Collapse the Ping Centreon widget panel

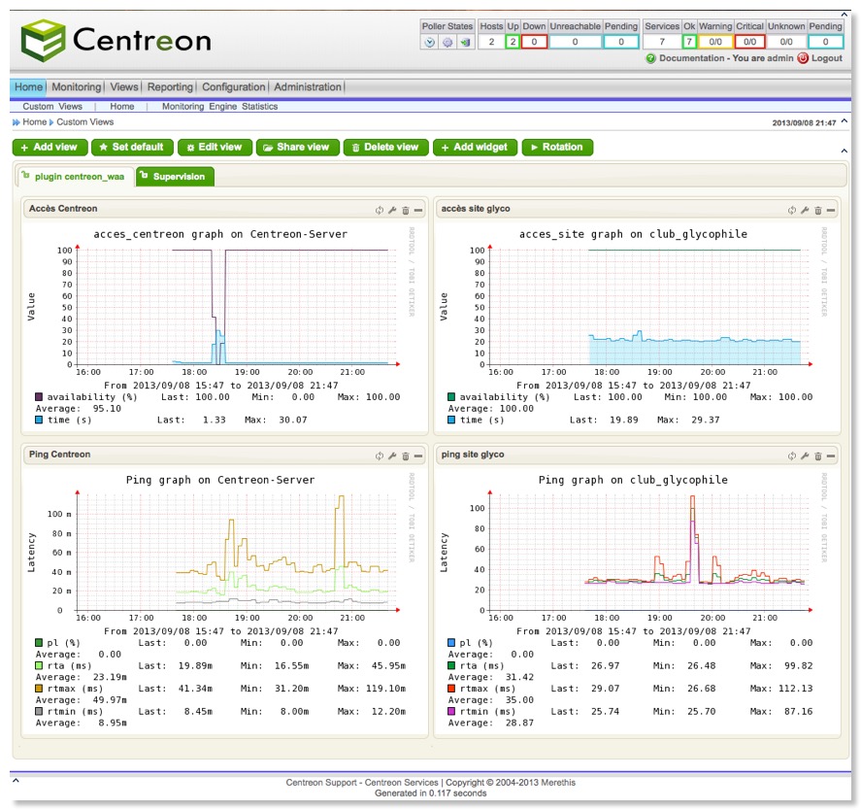click(x=418, y=456)
